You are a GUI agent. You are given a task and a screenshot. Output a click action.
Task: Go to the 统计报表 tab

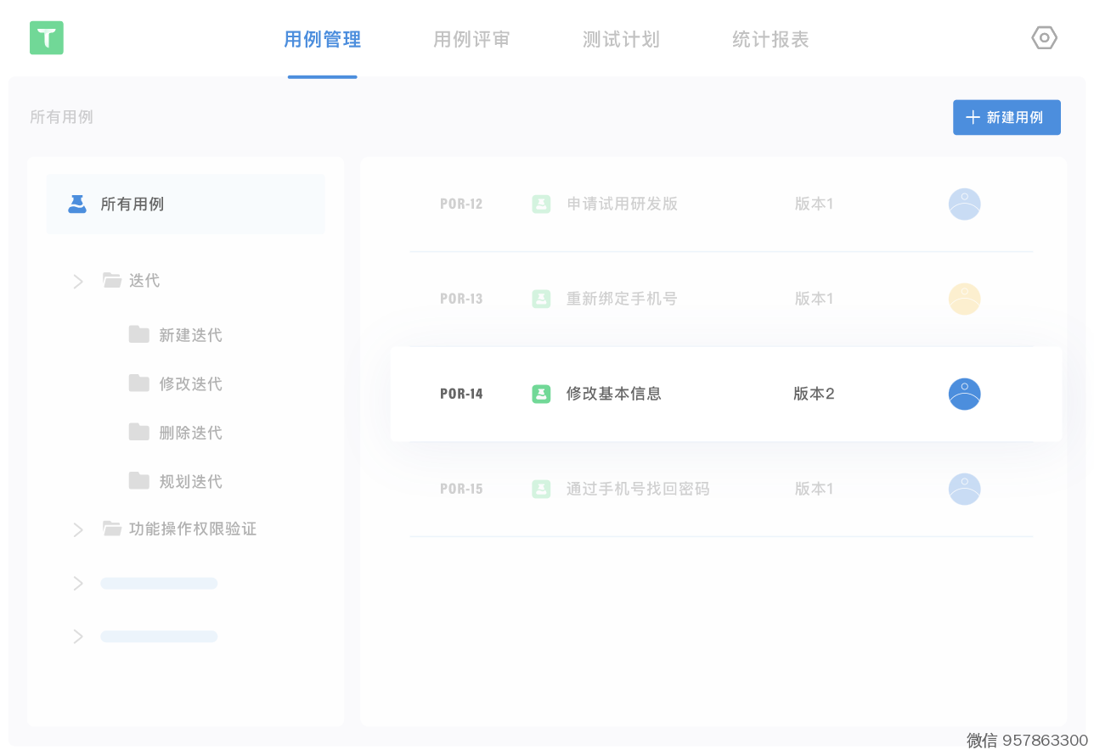(x=770, y=40)
